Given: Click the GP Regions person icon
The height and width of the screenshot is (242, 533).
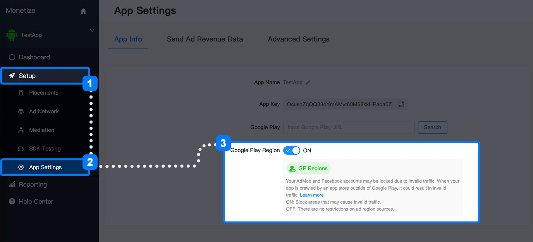Looking at the screenshot, I should (x=292, y=169).
